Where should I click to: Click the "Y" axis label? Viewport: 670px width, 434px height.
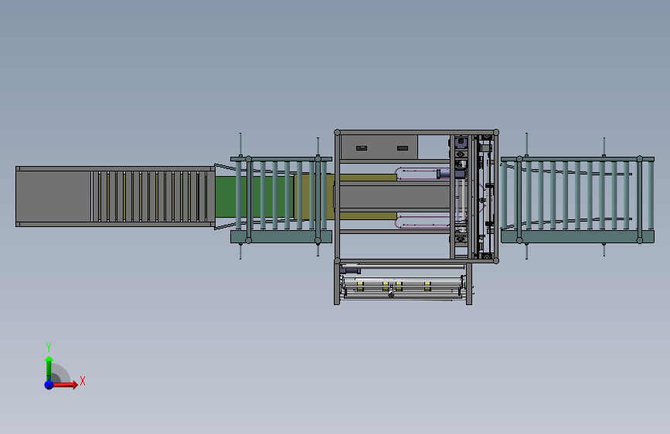(x=49, y=348)
